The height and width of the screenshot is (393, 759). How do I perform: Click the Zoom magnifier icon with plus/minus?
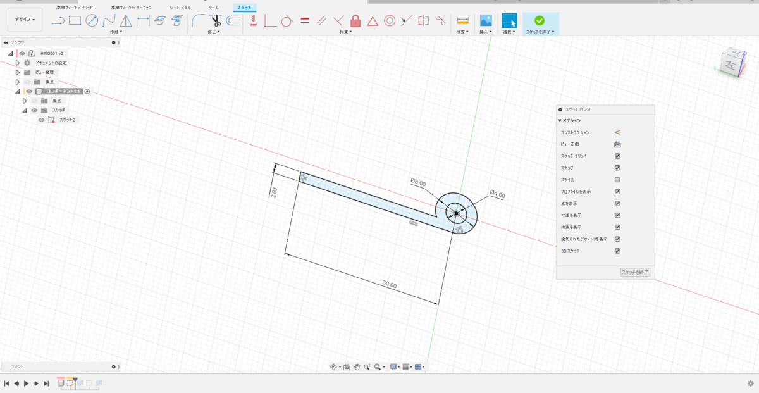(x=367, y=366)
